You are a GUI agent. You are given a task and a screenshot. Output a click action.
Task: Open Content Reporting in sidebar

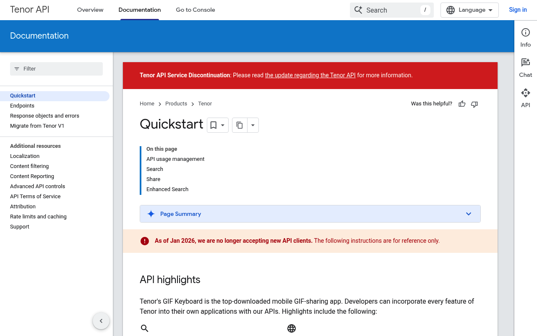point(32,176)
